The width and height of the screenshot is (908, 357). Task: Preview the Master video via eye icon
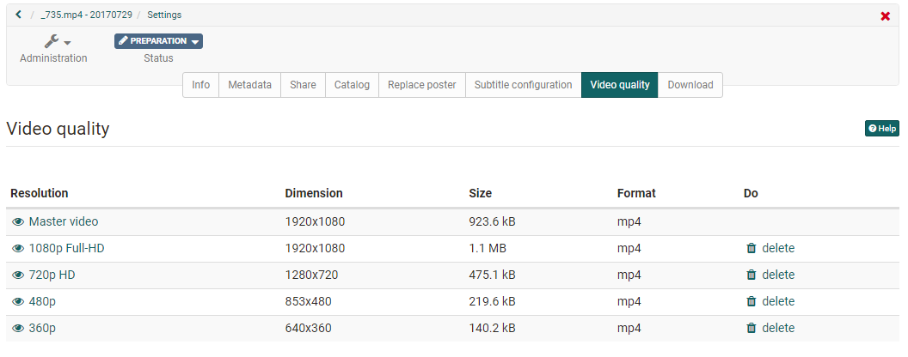click(x=18, y=221)
